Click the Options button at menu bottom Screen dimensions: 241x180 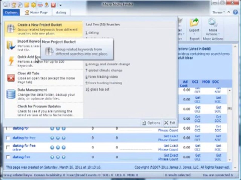tap(151, 123)
